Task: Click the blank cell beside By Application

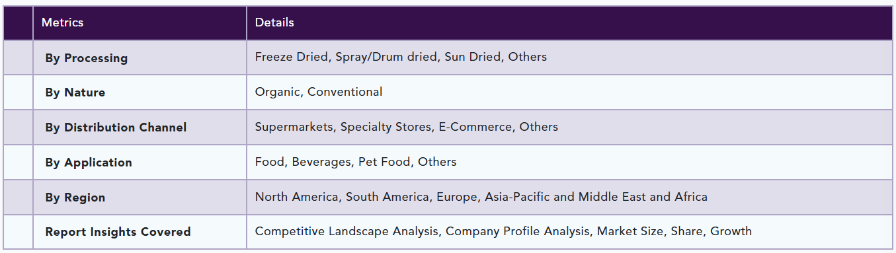Action: tap(18, 162)
